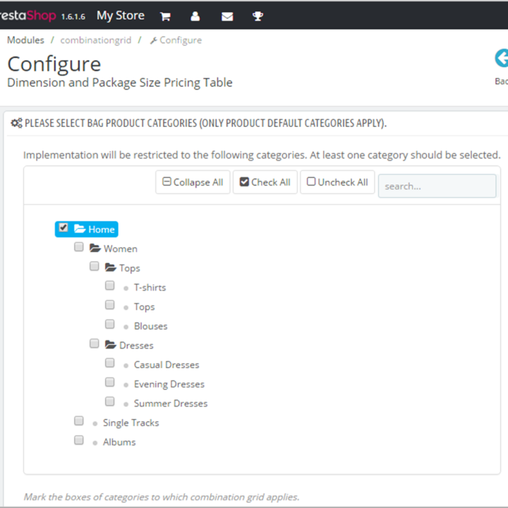Click the Check All button
Screen dimensions: 508x508
pos(265,182)
